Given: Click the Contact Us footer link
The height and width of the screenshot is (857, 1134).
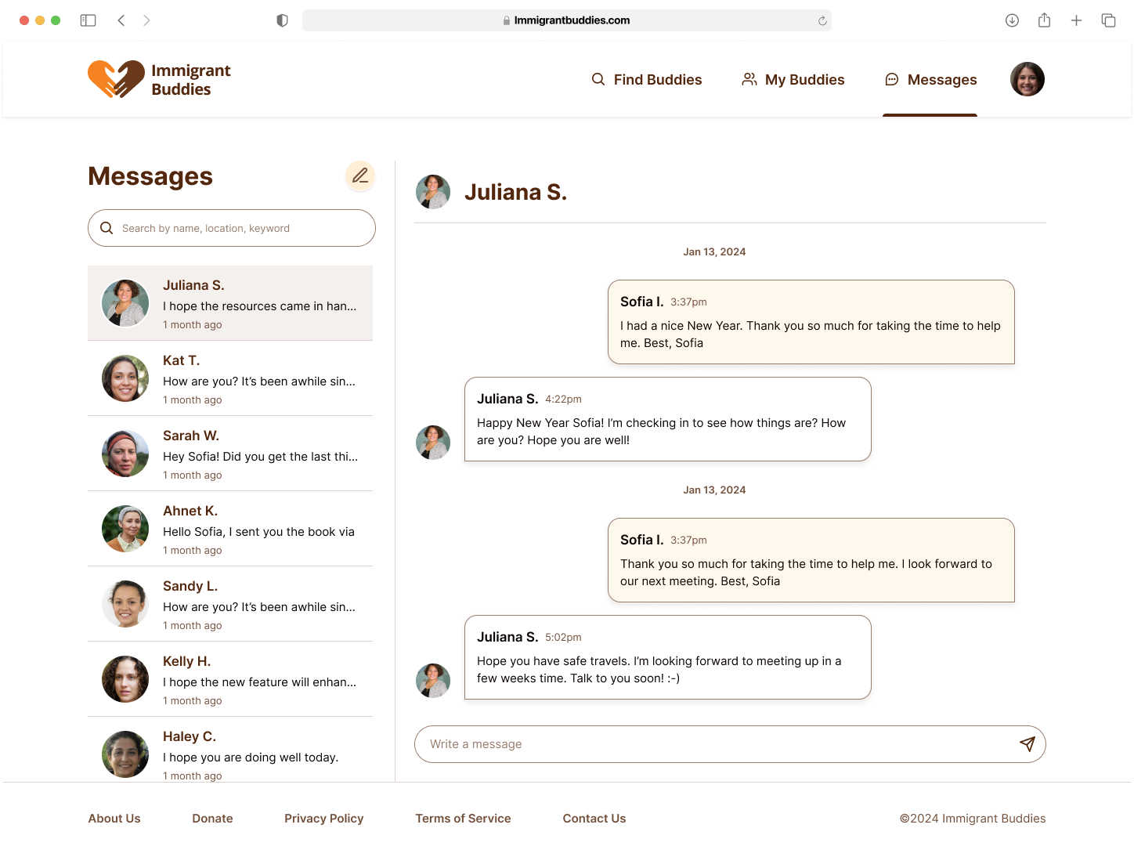Looking at the screenshot, I should tap(594, 819).
